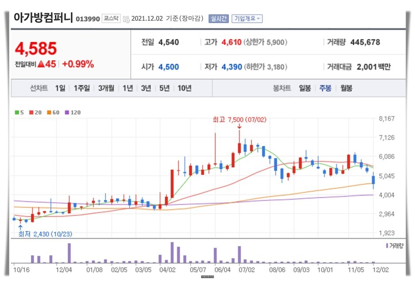Image resolution: width=415 pixels, height=287 pixels.
Task: Click the volume value 445,678
Action: [365, 42]
